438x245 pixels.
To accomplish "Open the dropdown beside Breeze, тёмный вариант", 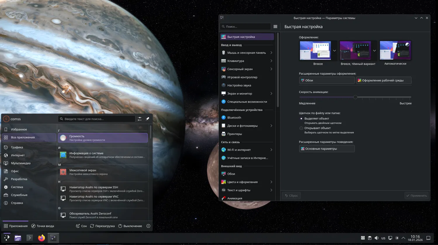I will 374,51.
